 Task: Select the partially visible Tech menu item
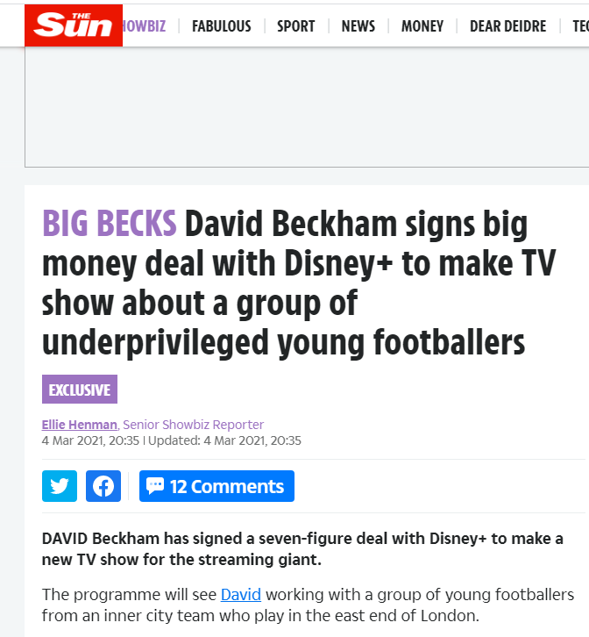click(x=580, y=26)
